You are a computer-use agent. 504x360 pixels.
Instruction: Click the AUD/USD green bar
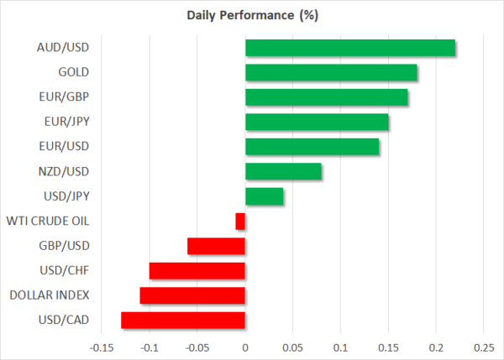click(x=349, y=48)
